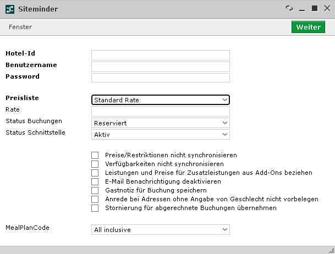Enable Gastnotiz für Buchung speichern
Viewport: 335px width, 254px height.
coord(95,190)
